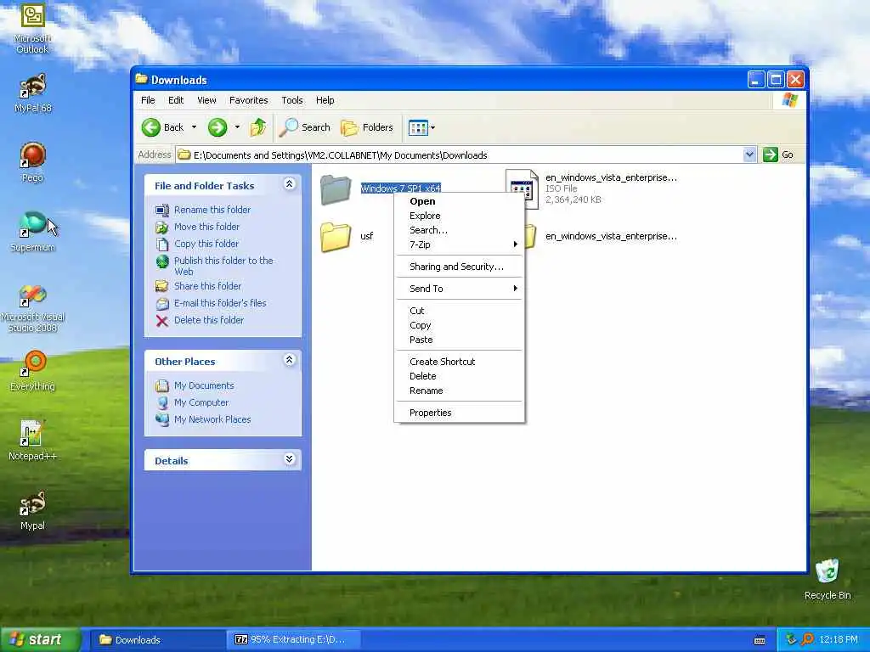Viewport: 870px width, 652px height.
Task: Open the Edit menu
Action: [x=176, y=100]
